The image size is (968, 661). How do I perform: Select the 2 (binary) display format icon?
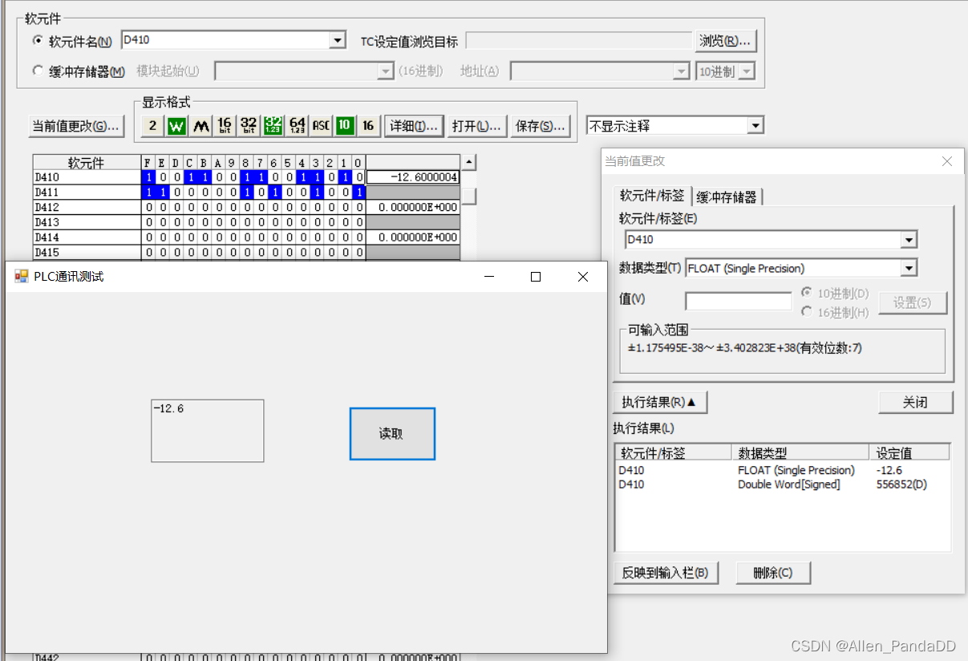point(152,125)
